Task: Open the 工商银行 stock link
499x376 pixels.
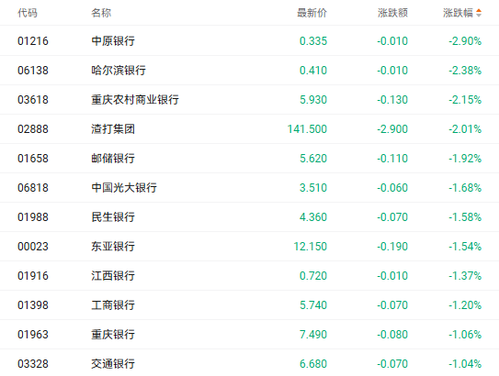Action: 113,305
